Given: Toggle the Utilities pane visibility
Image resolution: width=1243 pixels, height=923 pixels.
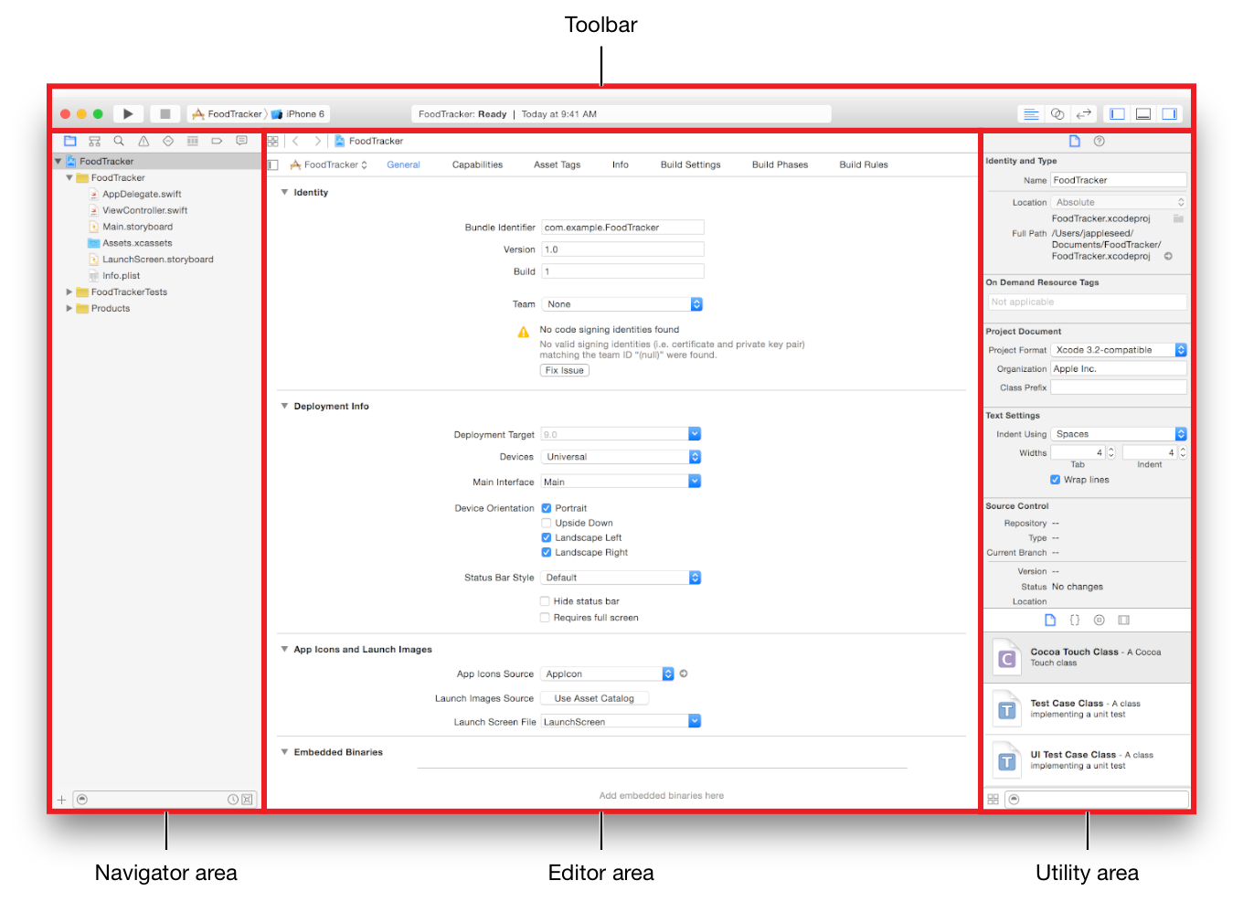Looking at the screenshot, I should coord(1169,114).
